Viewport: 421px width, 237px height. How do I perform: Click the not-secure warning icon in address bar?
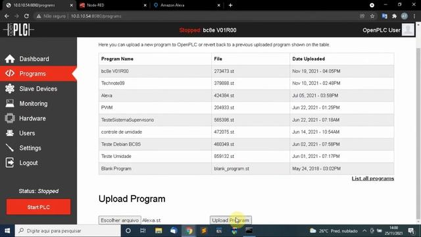pyautogui.click(x=39, y=16)
